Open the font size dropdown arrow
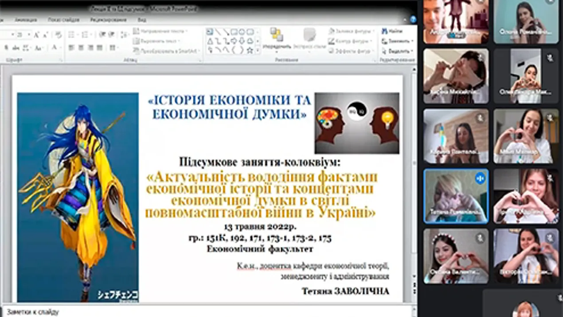The width and height of the screenshot is (563, 317). pyautogui.click(x=29, y=34)
